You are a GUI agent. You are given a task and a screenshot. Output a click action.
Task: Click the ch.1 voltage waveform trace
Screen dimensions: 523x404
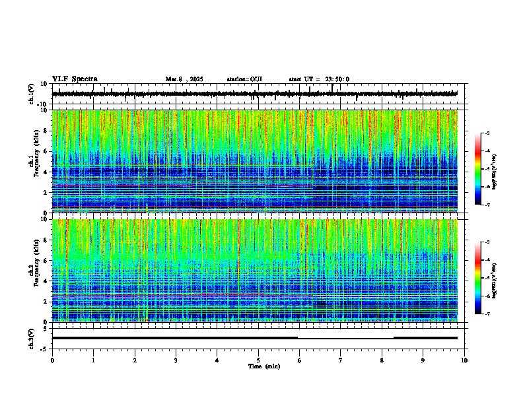[x=255, y=94]
